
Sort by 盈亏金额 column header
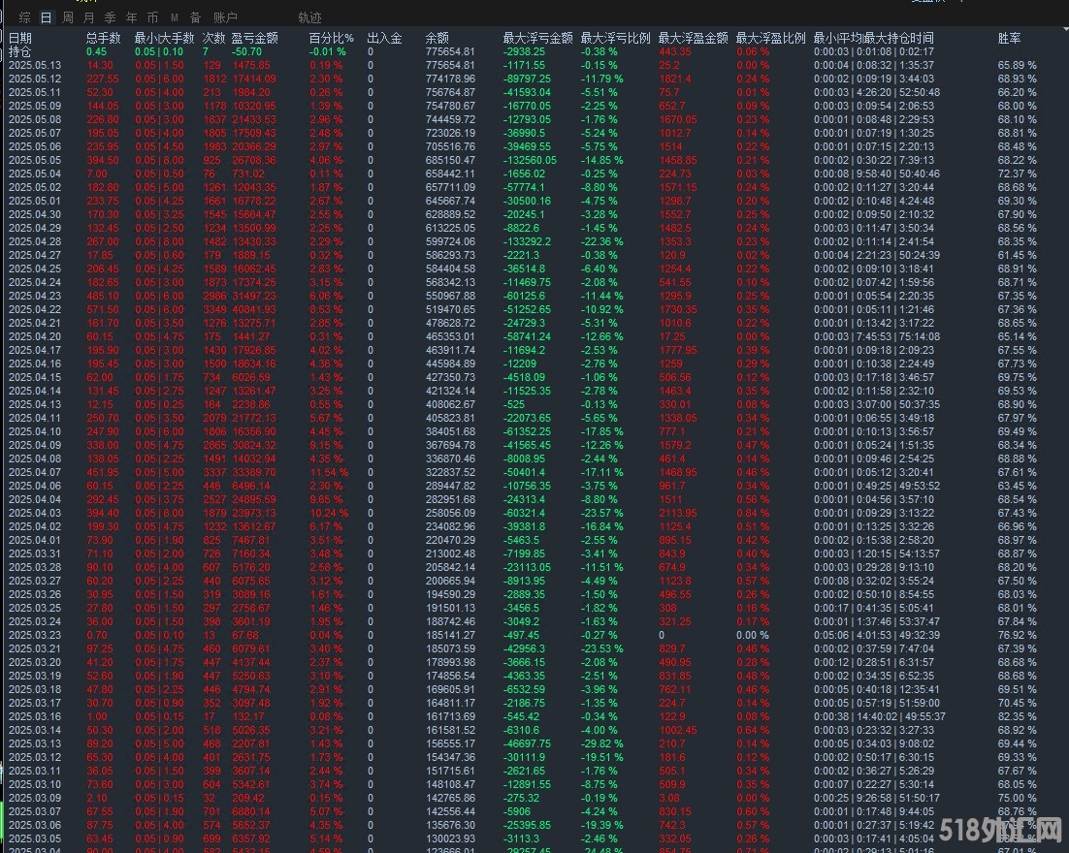click(255, 38)
